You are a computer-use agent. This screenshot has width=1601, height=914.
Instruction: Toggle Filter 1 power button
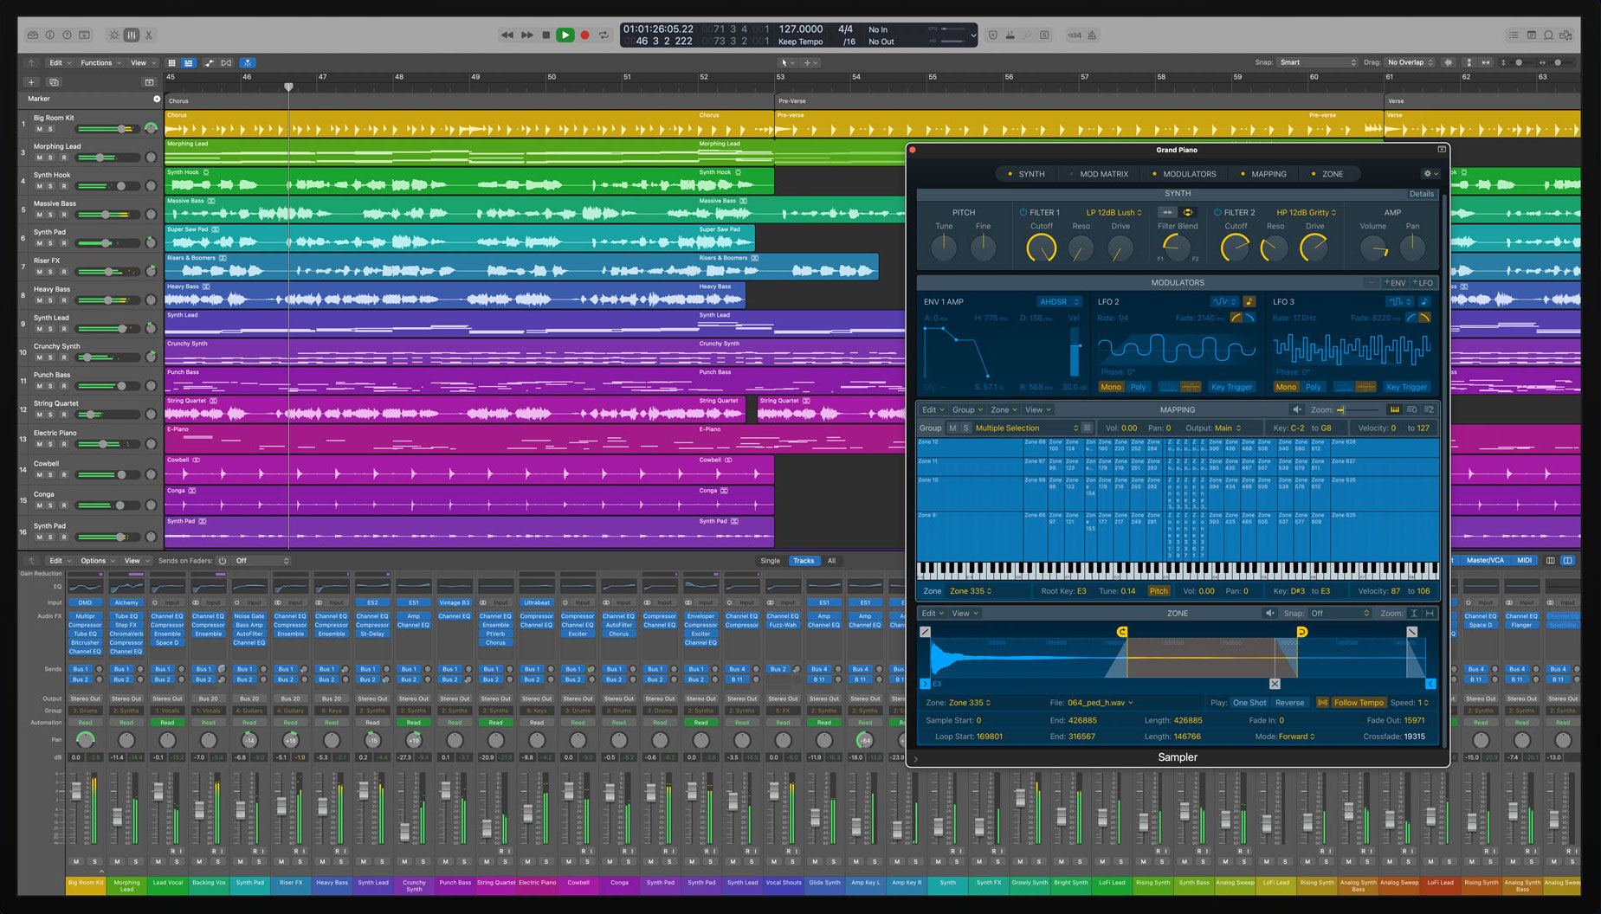click(1023, 212)
